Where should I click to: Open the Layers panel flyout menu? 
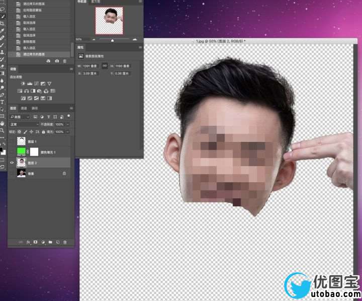[71, 108]
